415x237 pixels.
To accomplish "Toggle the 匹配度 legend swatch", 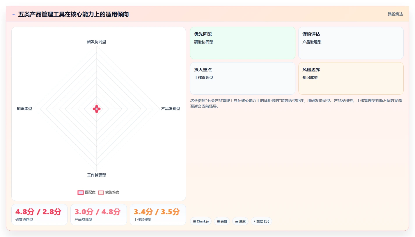I will click(x=81, y=192).
